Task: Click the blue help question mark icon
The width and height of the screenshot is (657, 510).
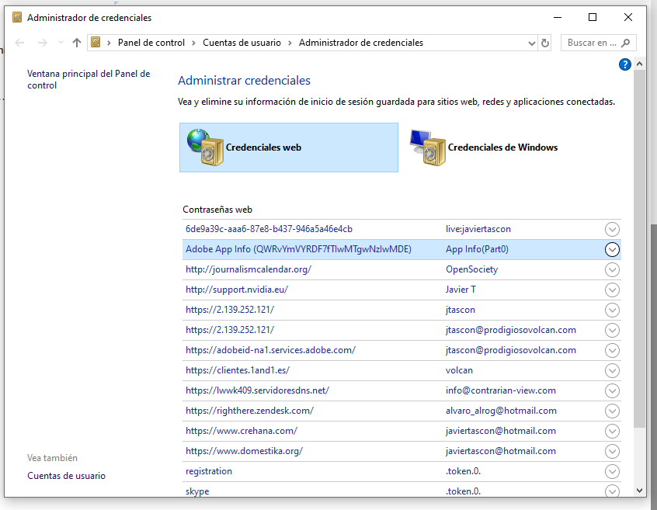Action: coord(625,64)
